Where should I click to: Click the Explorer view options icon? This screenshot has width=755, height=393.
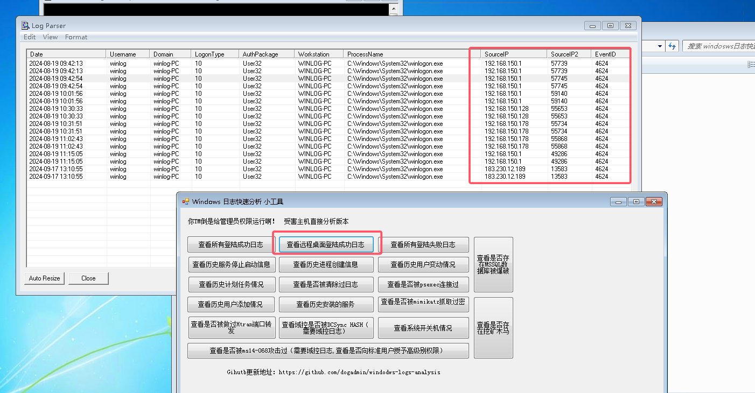click(751, 65)
